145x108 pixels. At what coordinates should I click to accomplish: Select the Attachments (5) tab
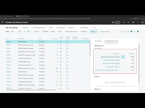[x=111, y=41]
